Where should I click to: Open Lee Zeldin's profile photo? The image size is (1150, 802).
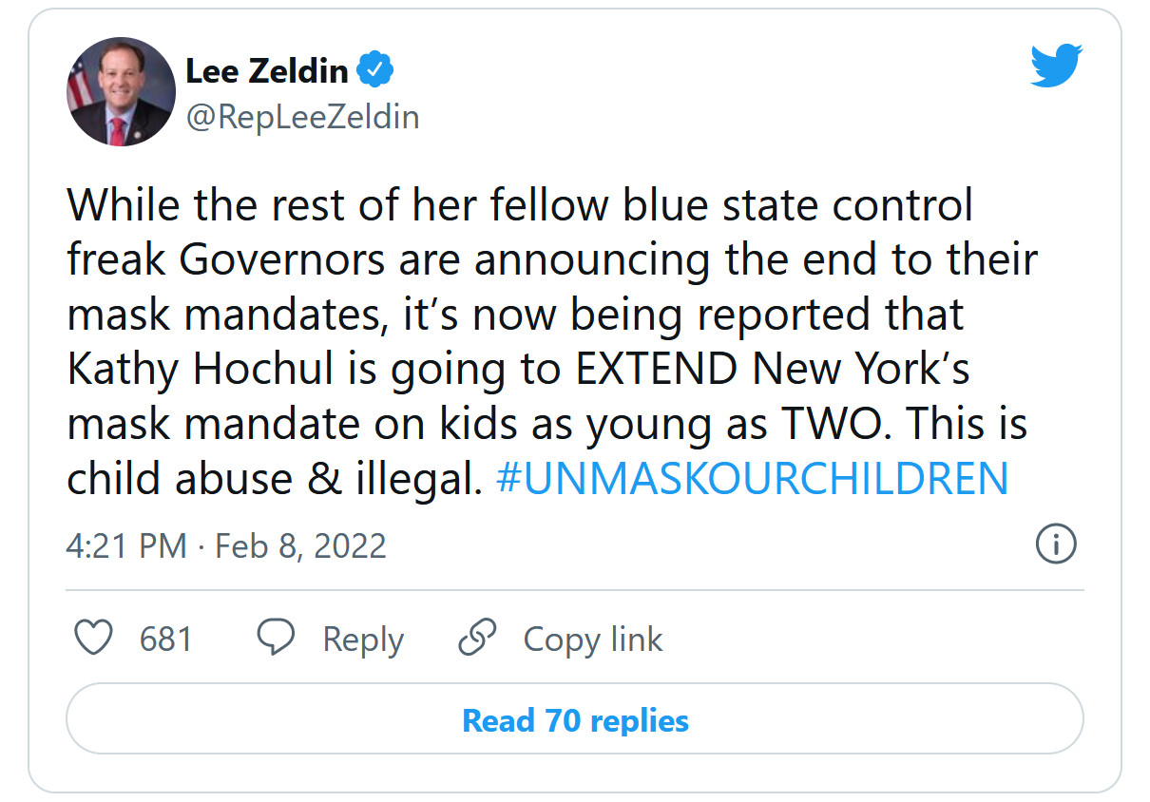pos(119,93)
